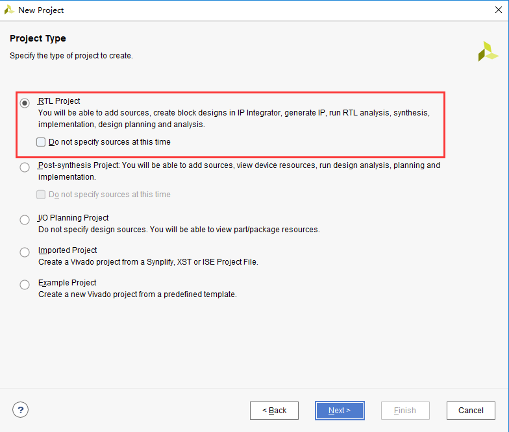
Task: Click the Imported Project label
Action: [x=68, y=250]
